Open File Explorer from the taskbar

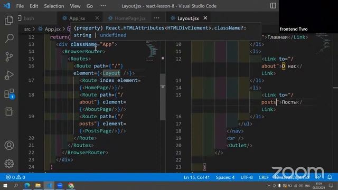click(38, 185)
